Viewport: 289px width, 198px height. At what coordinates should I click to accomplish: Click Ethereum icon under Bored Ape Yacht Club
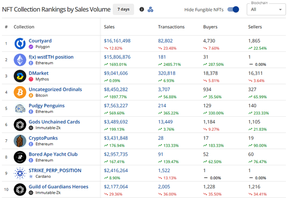click(x=31, y=161)
